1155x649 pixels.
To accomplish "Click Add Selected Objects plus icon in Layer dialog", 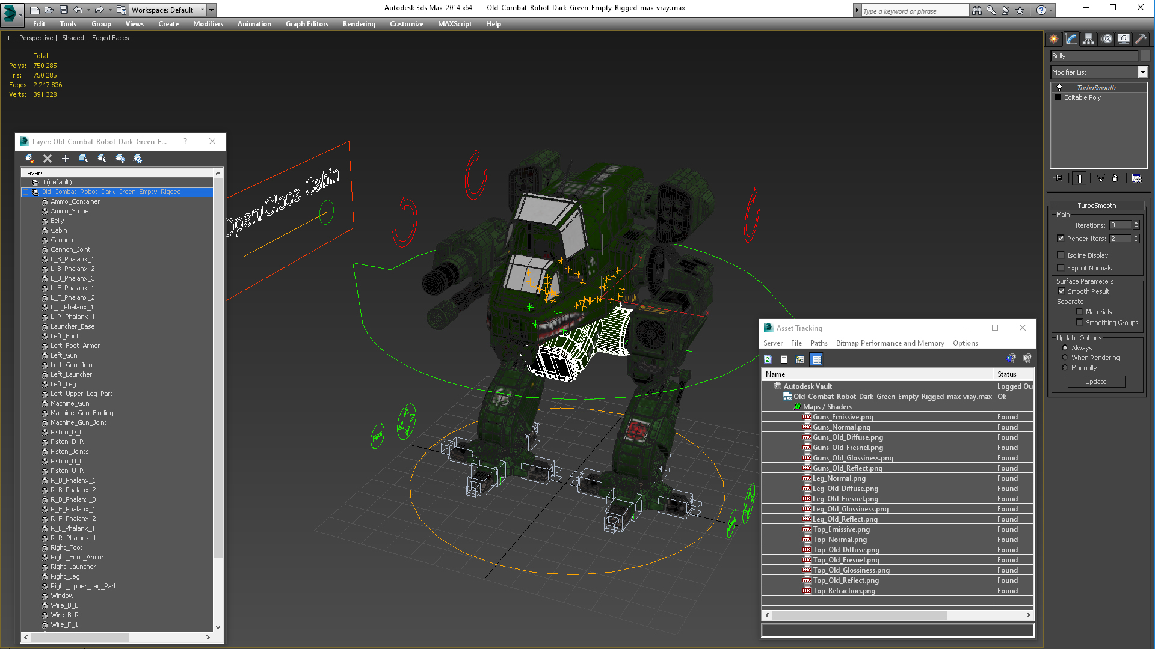I will (x=66, y=159).
